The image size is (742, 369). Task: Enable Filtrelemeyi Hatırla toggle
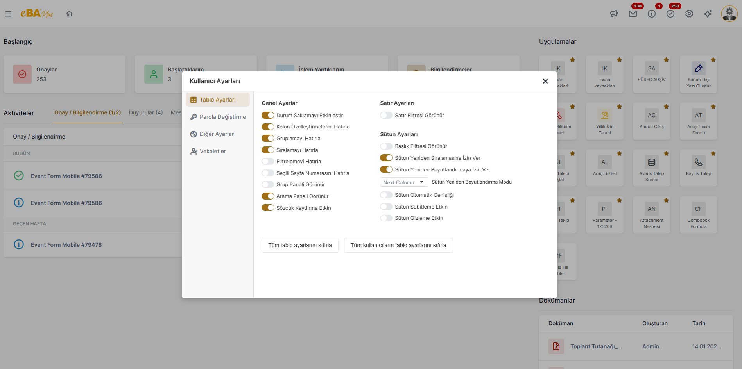tap(268, 162)
